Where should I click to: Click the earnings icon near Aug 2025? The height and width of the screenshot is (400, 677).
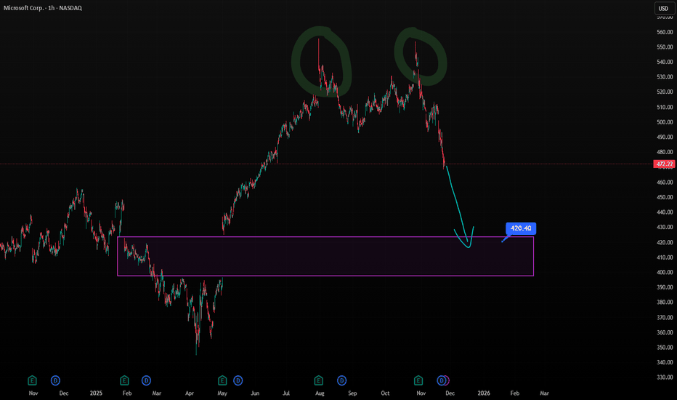(x=318, y=380)
